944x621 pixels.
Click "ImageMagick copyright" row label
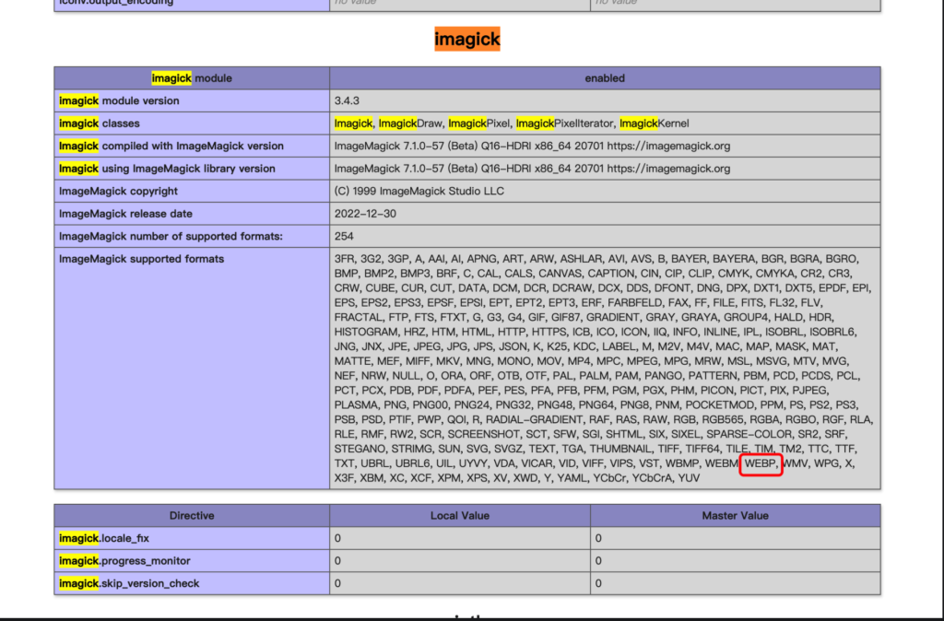(x=118, y=191)
